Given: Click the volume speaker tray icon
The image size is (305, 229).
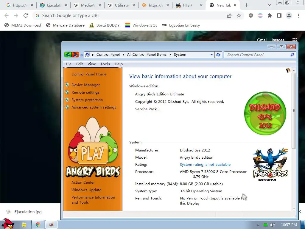Looking at the screenshot, I should [x=272, y=225].
